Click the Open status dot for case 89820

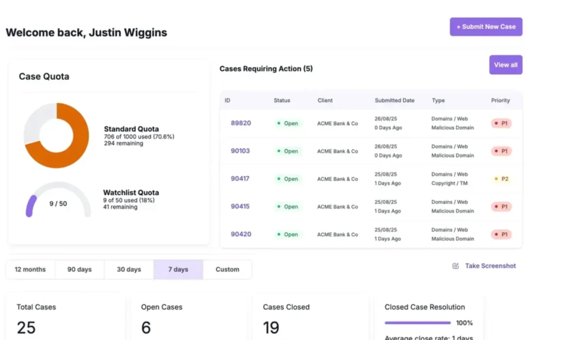coord(279,123)
